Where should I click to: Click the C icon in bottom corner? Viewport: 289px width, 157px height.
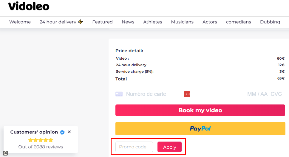5,153
